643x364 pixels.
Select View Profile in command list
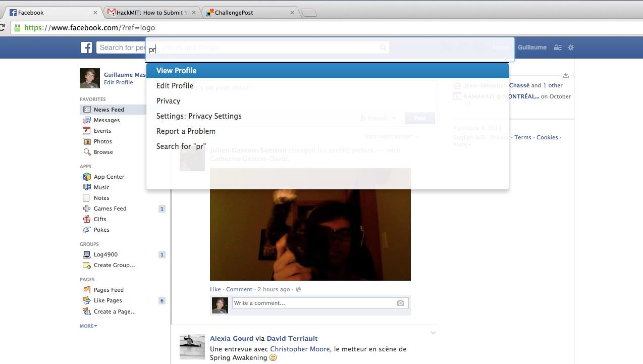click(x=328, y=71)
